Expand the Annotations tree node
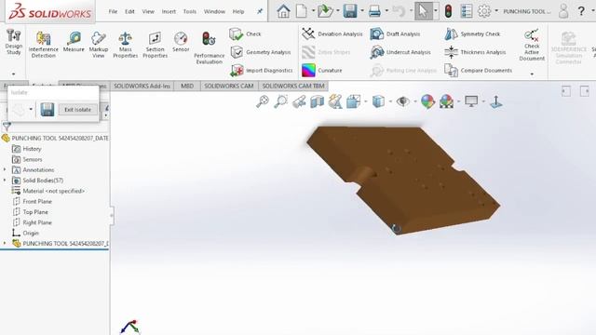 [5, 169]
